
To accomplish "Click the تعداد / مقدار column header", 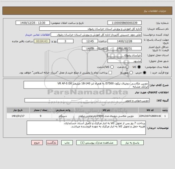I will (41, 110).
